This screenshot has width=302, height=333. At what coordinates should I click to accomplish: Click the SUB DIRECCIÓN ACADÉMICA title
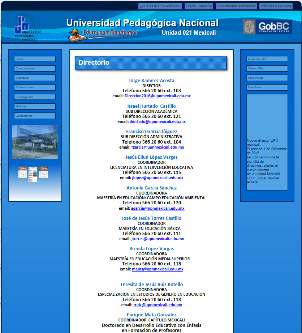point(151,111)
